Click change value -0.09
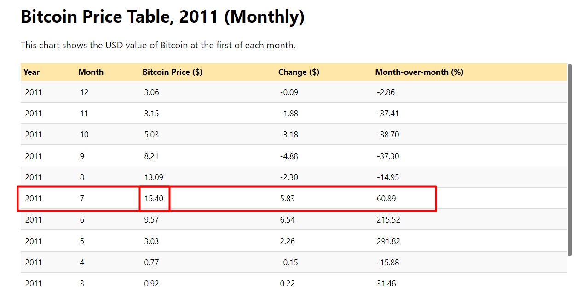Image resolution: width=588 pixels, height=303 pixels. point(289,92)
